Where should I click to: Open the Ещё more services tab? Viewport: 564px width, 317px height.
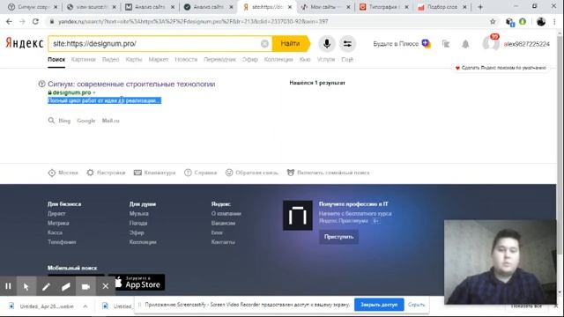click(x=347, y=59)
